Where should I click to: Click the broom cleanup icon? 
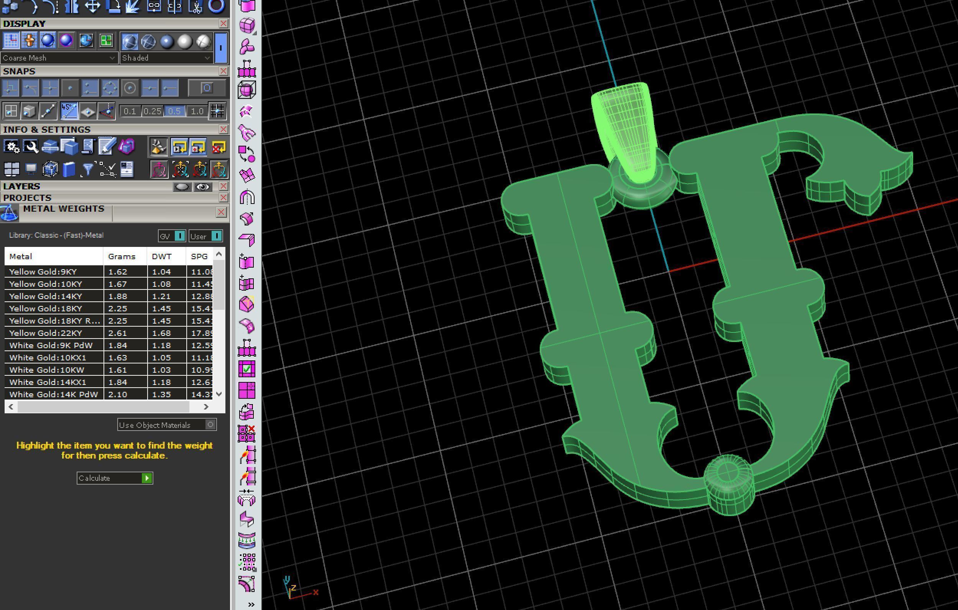click(x=158, y=147)
